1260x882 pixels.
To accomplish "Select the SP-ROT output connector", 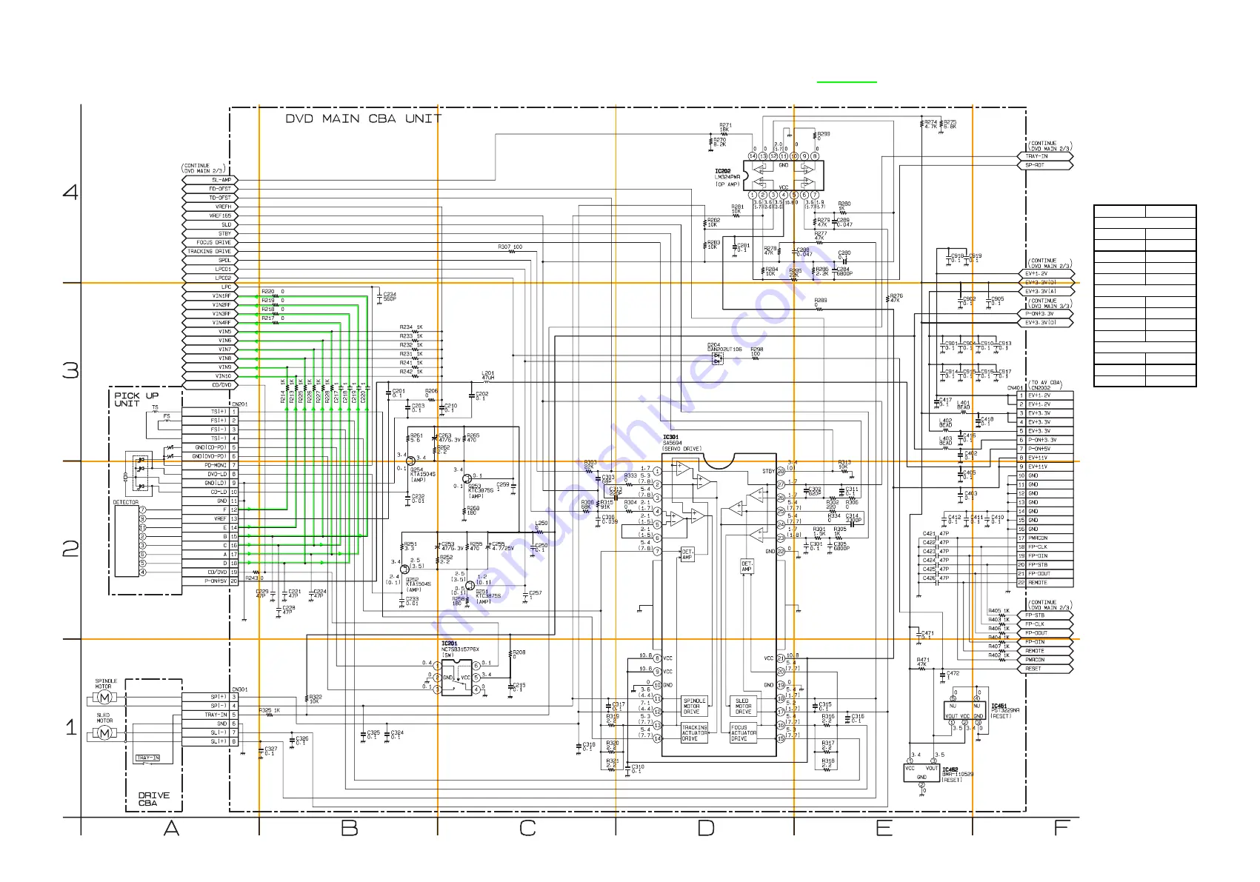I will coord(1045,165).
